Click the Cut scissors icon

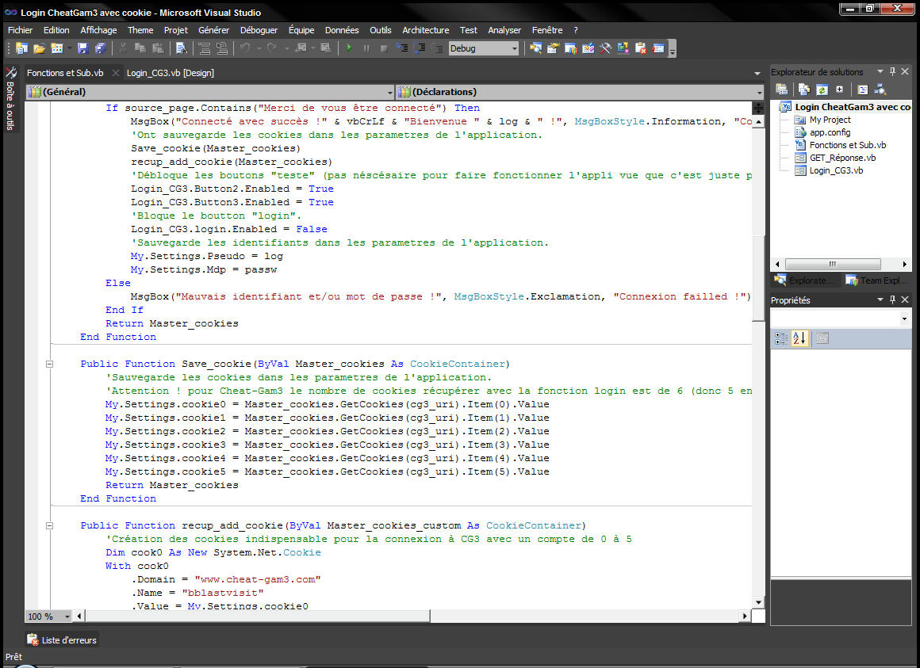coord(123,48)
